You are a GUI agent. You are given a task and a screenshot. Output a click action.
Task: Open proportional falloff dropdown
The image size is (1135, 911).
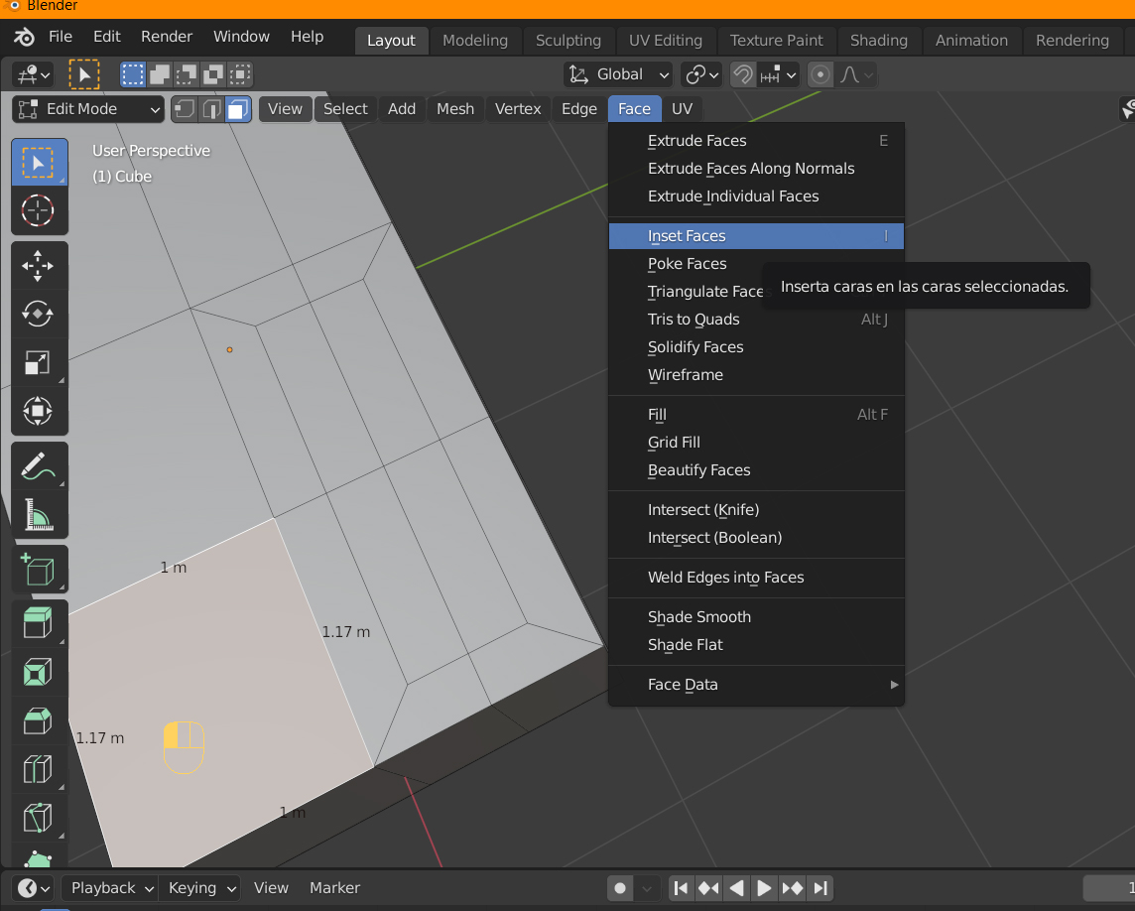(856, 74)
